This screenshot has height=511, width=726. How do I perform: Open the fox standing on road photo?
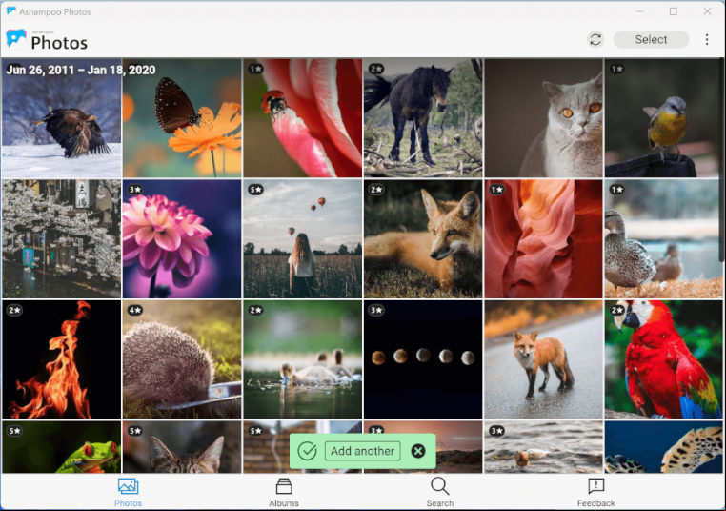pyautogui.click(x=544, y=359)
